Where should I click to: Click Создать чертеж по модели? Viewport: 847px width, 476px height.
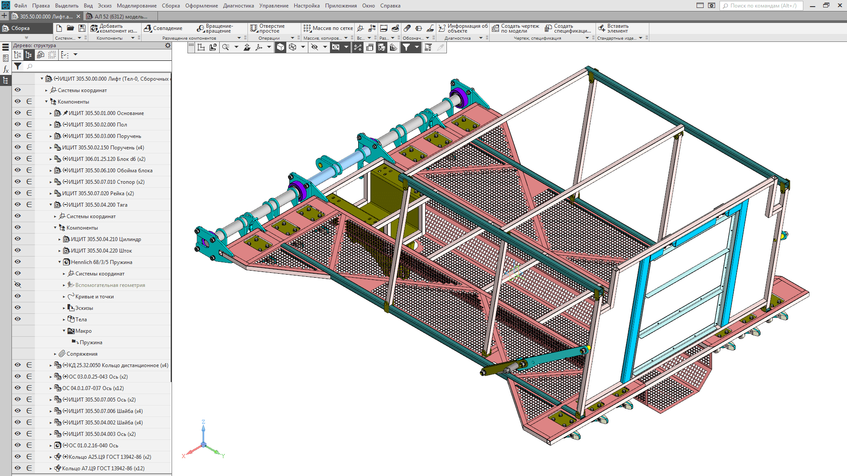click(515, 28)
